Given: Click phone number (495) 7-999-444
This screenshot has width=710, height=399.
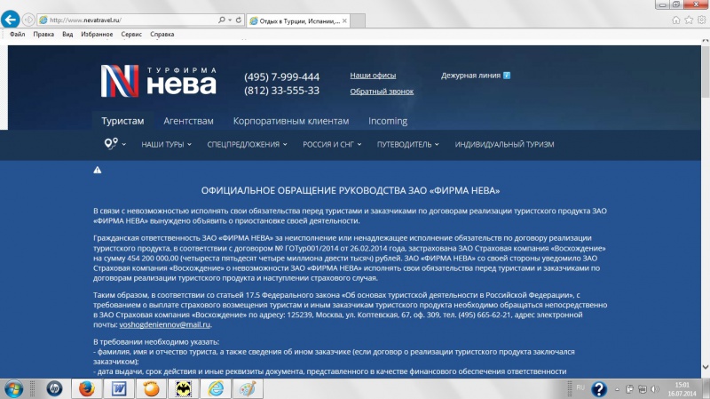Looking at the screenshot, I should point(281,76).
